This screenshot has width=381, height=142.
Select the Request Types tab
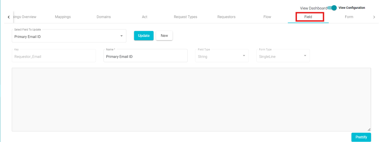(x=185, y=17)
